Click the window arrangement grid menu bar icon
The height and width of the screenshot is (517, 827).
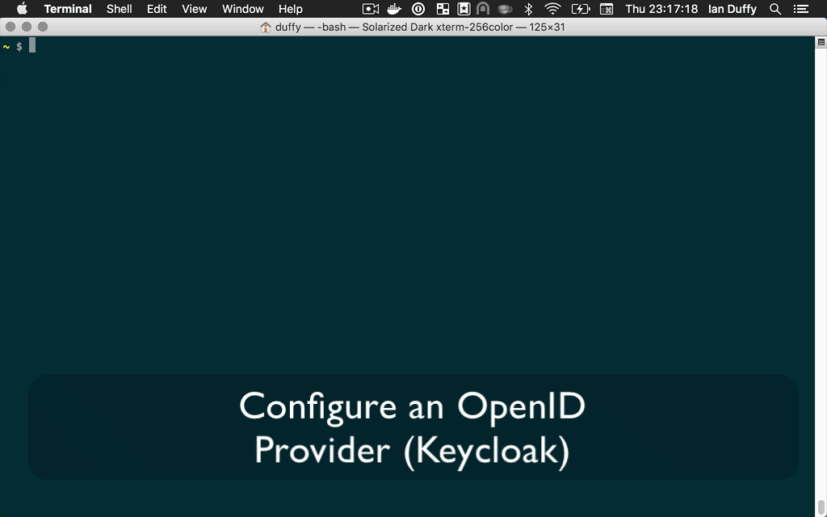pos(443,9)
